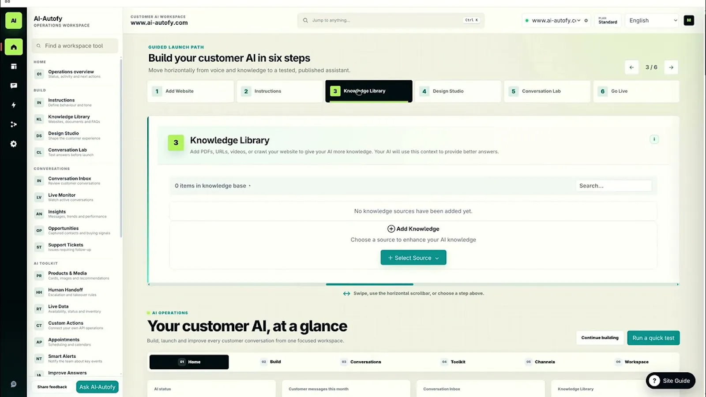The height and width of the screenshot is (397, 706).
Task: Switch to the 06 Workspace tab
Action: coord(632,362)
